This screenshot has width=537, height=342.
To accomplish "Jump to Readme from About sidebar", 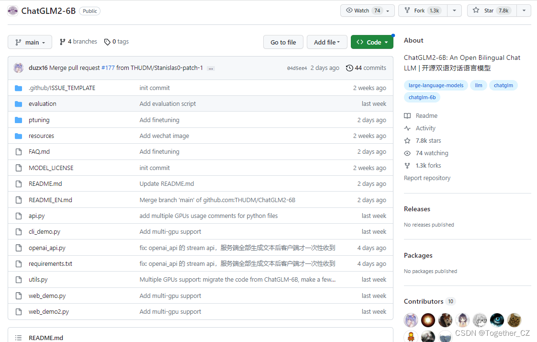I will [x=421, y=116].
